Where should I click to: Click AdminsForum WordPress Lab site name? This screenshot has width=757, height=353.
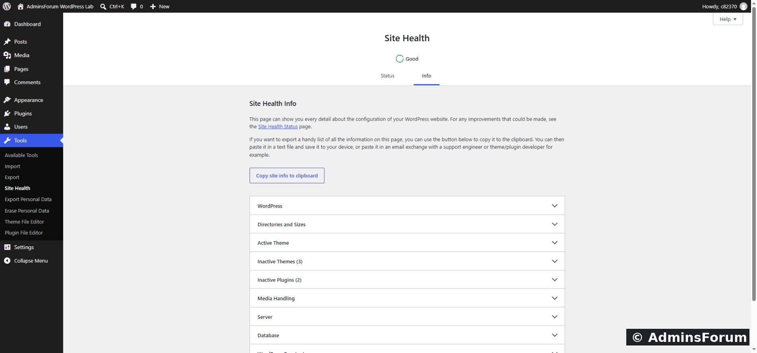click(60, 6)
